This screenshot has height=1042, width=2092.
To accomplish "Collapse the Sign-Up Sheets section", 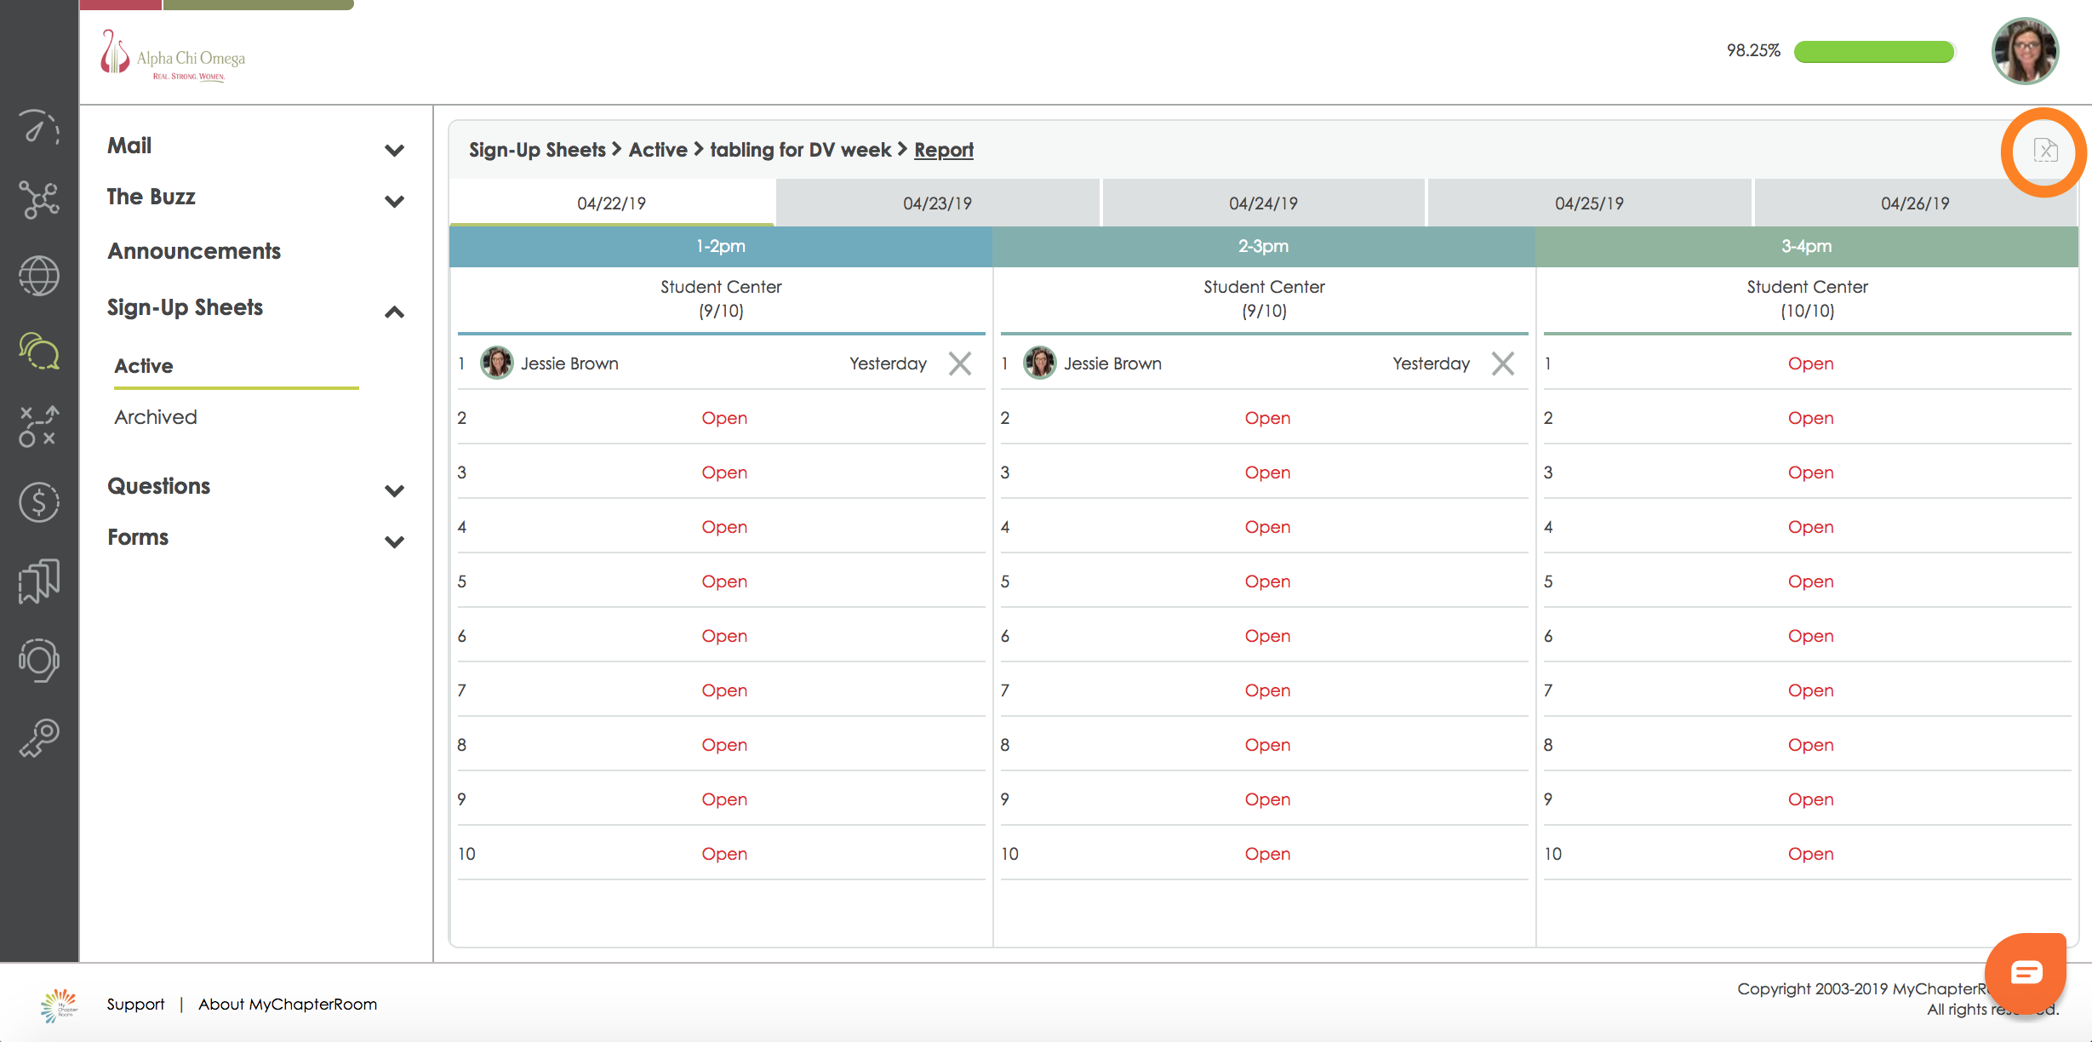I will pyautogui.click(x=394, y=312).
